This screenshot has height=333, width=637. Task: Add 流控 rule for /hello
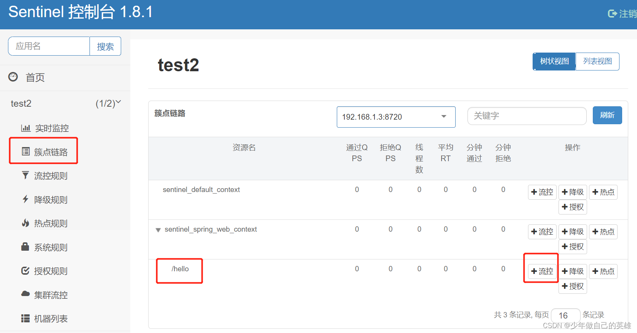coord(542,271)
